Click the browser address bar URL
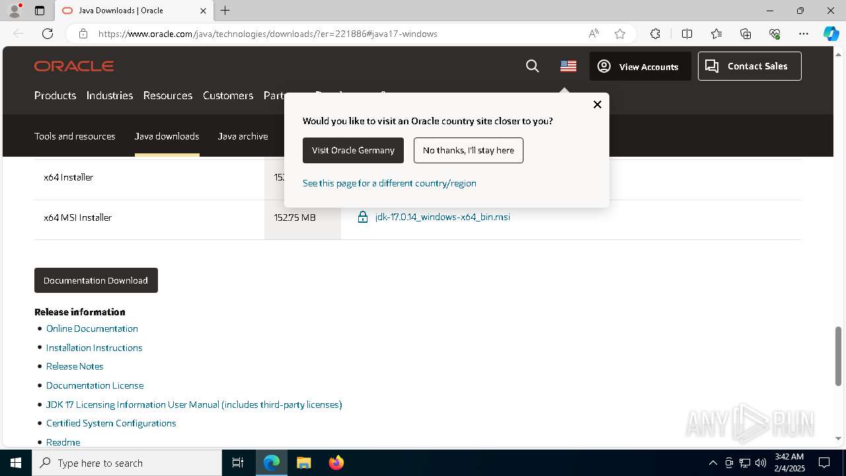 tap(268, 34)
